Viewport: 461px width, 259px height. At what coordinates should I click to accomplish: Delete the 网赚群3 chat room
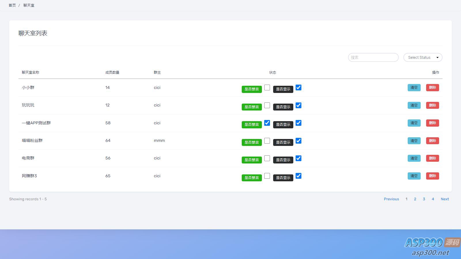(432, 176)
